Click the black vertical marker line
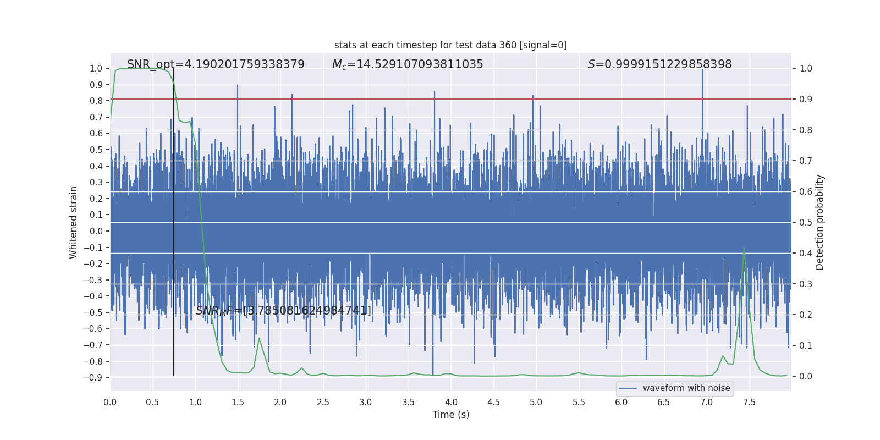 coord(174,222)
